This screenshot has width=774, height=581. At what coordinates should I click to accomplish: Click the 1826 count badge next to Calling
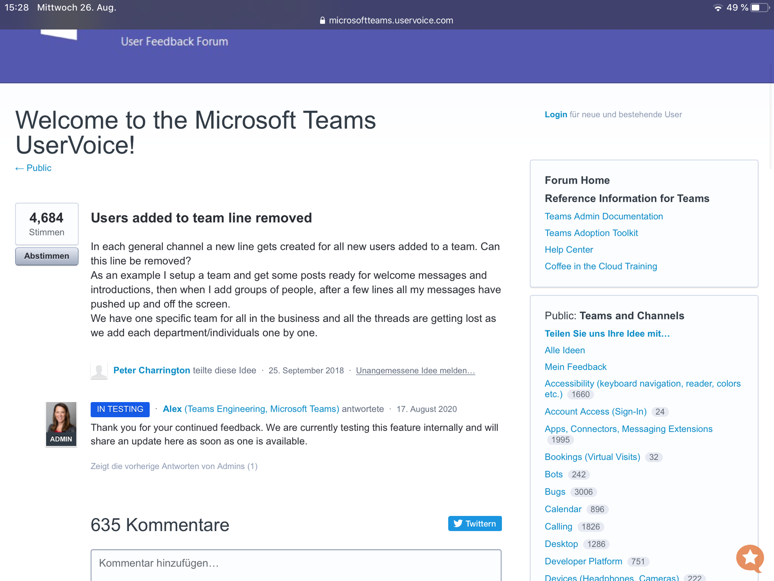(591, 527)
